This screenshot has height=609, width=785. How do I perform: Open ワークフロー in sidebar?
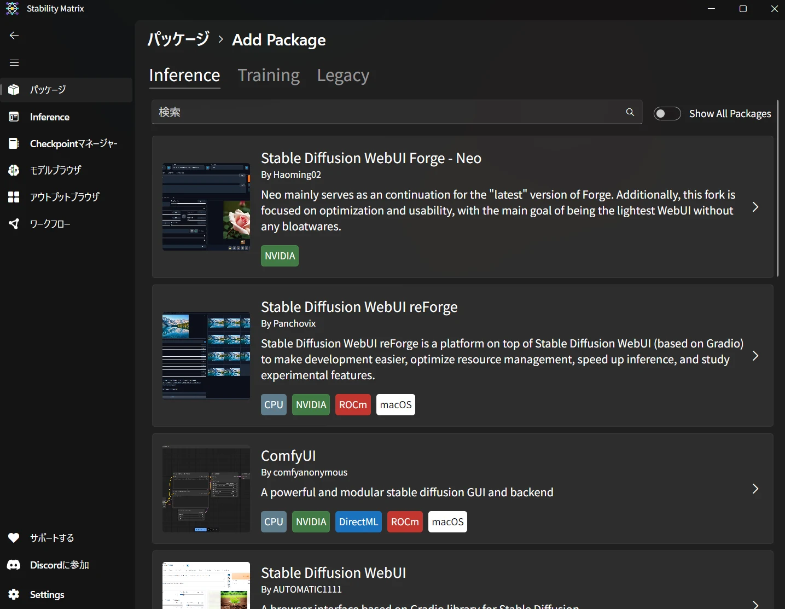coord(66,224)
